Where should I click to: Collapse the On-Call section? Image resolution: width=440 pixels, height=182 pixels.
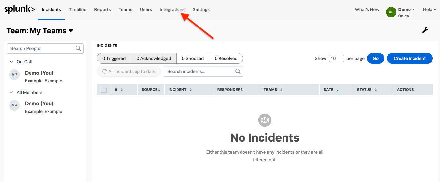coord(11,62)
